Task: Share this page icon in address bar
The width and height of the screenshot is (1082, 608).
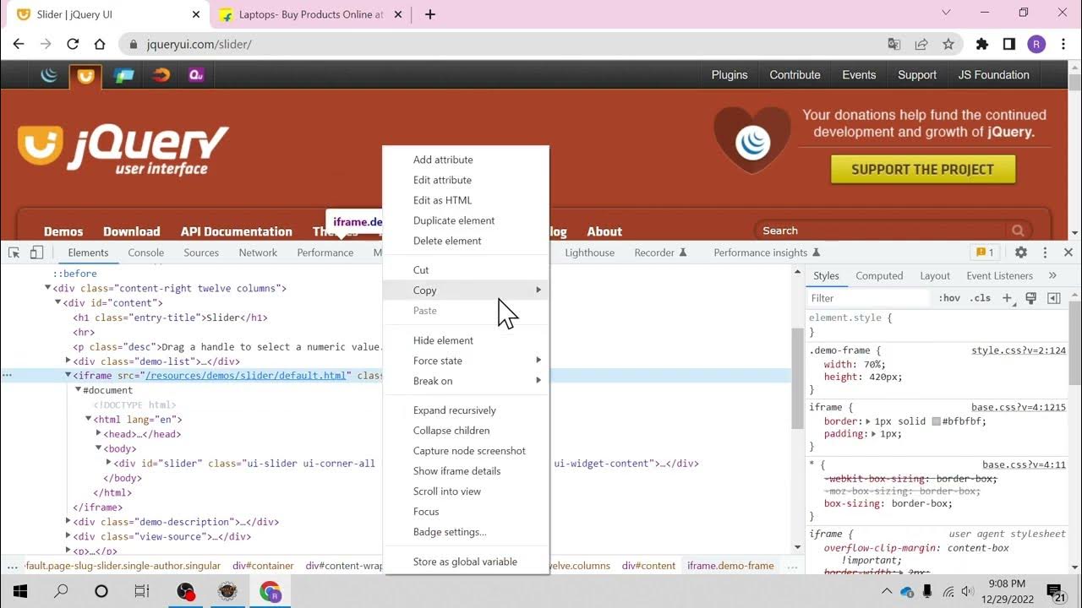Action: coord(921,44)
